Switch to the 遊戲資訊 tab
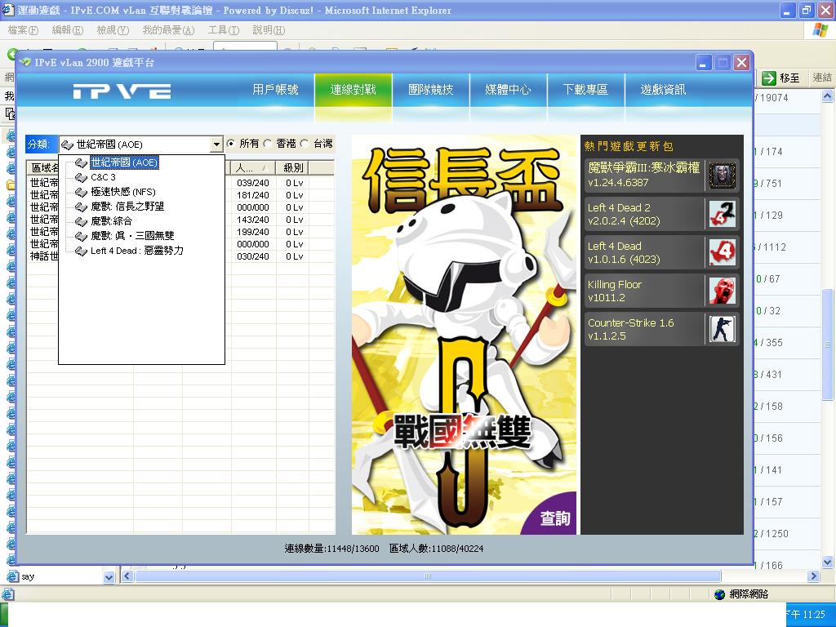The width and height of the screenshot is (836, 627). point(663,90)
